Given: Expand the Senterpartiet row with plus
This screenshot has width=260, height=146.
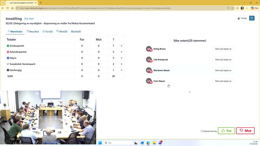Looking at the screenshot, I should click(121, 46).
